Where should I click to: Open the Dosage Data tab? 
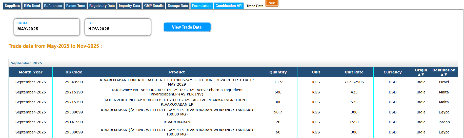(178, 6)
